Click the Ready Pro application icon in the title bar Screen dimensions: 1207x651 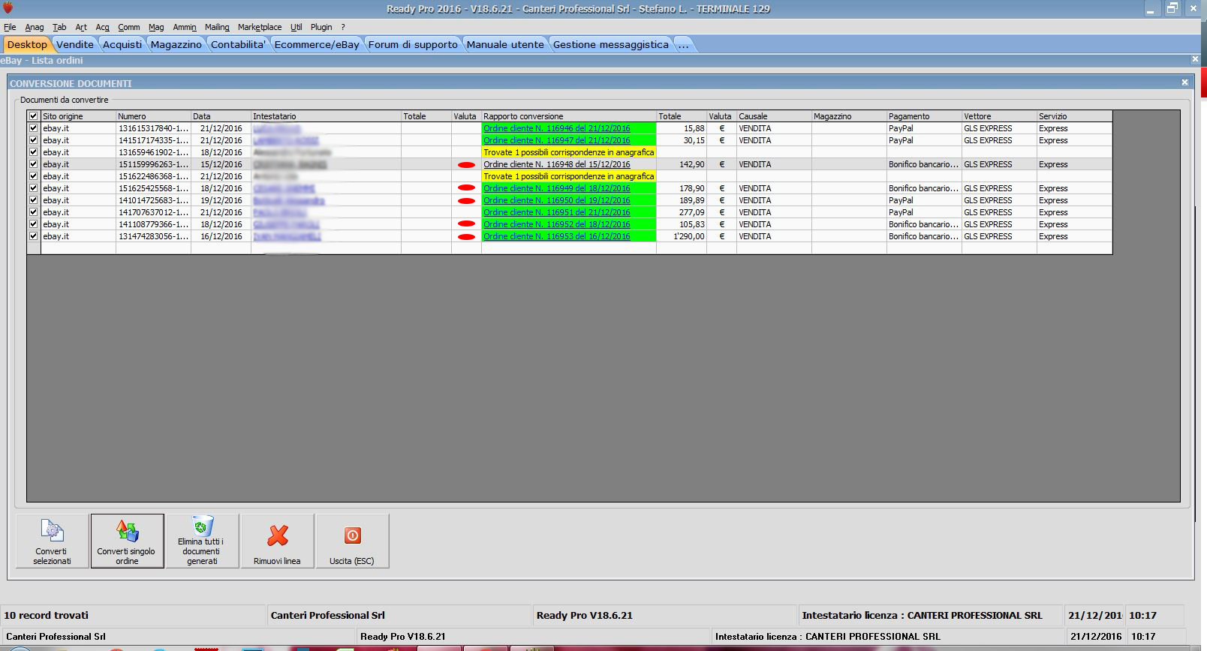[8, 8]
